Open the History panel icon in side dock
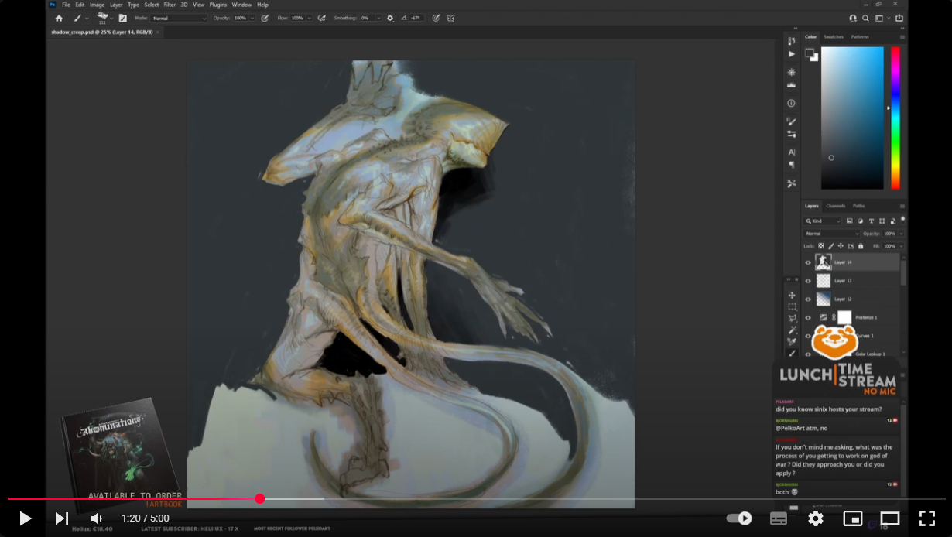Viewport: 952px width, 537px height. coord(791,41)
